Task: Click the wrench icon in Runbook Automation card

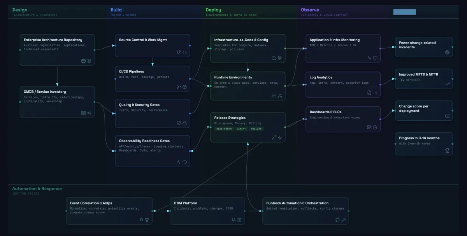Action: click(x=343, y=220)
